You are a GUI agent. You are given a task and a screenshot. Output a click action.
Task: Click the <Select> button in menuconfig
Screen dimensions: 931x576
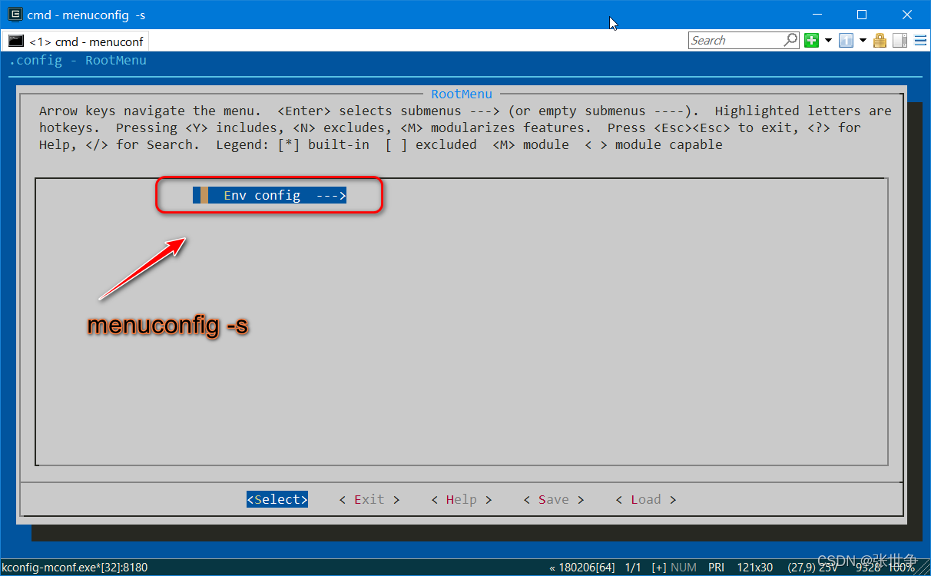[x=277, y=498]
